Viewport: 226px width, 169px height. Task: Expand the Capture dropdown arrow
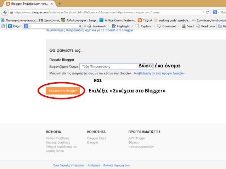(154, 26)
